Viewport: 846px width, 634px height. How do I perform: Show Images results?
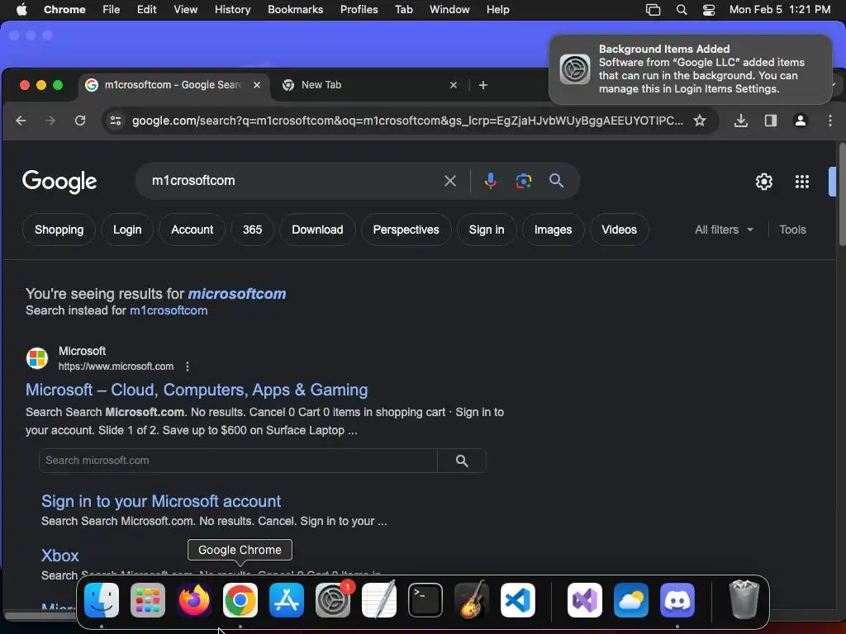coord(553,230)
